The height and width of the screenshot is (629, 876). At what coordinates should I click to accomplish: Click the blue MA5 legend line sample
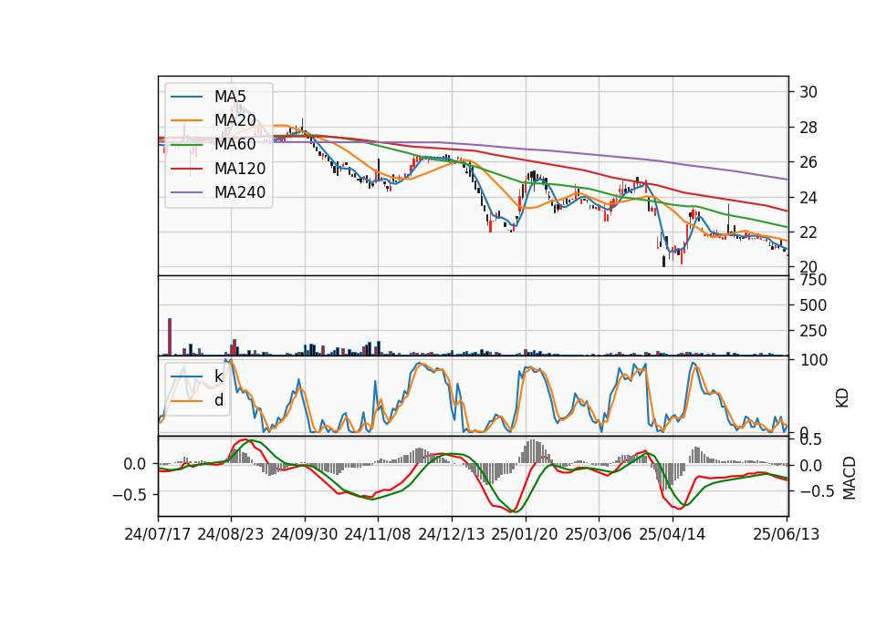coord(186,98)
